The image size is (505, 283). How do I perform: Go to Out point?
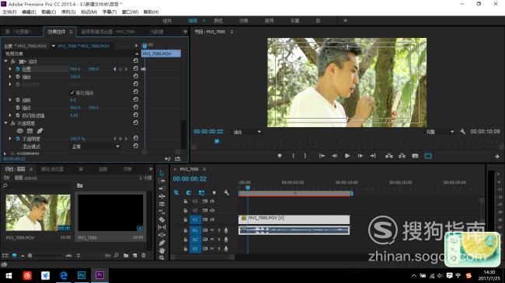373,156
